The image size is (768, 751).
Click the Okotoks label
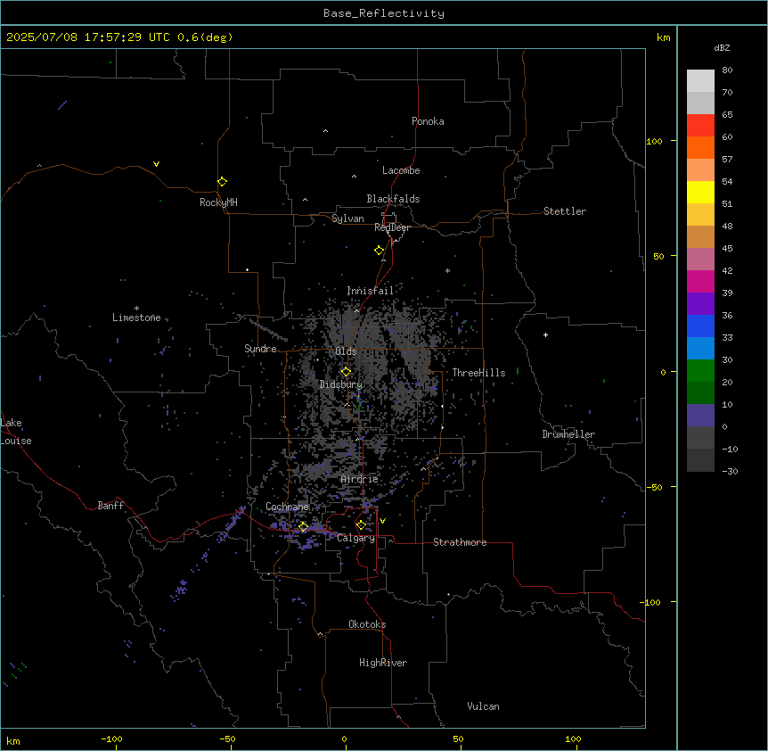click(367, 624)
